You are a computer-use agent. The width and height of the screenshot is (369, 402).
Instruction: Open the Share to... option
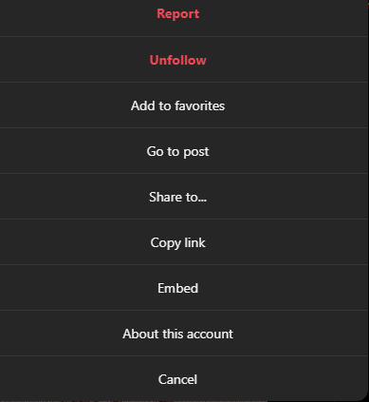(178, 197)
